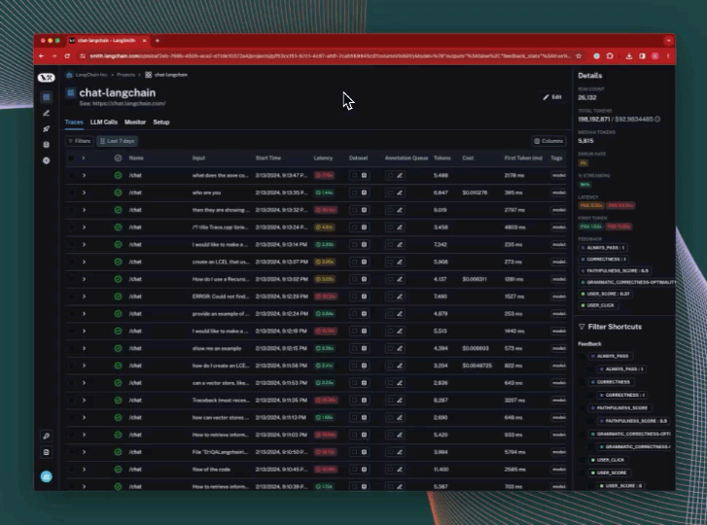Image resolution: width=707 pixels, height=525 pixels.
Task: Click the FAITHFULNESS_SCORE : 0.5 feedback tag in Details
Action: (x=614, y=271)
